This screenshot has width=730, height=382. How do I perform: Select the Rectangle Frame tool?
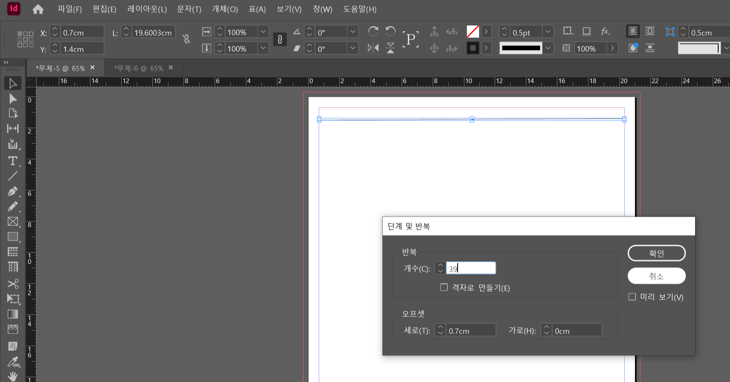(13, 221)
